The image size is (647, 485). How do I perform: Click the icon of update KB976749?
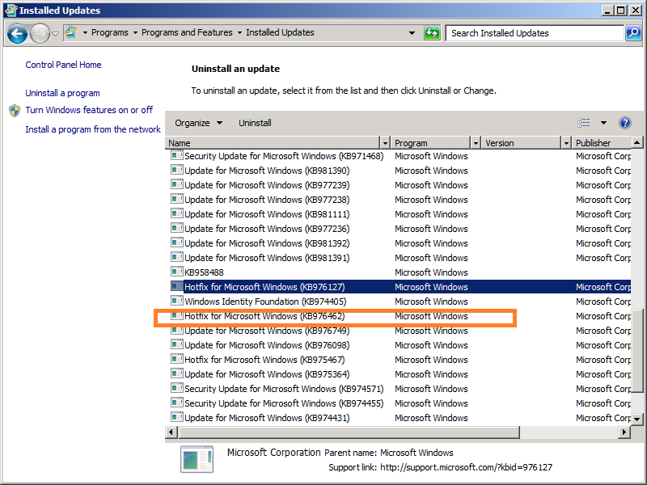click(x=177, y=330)
